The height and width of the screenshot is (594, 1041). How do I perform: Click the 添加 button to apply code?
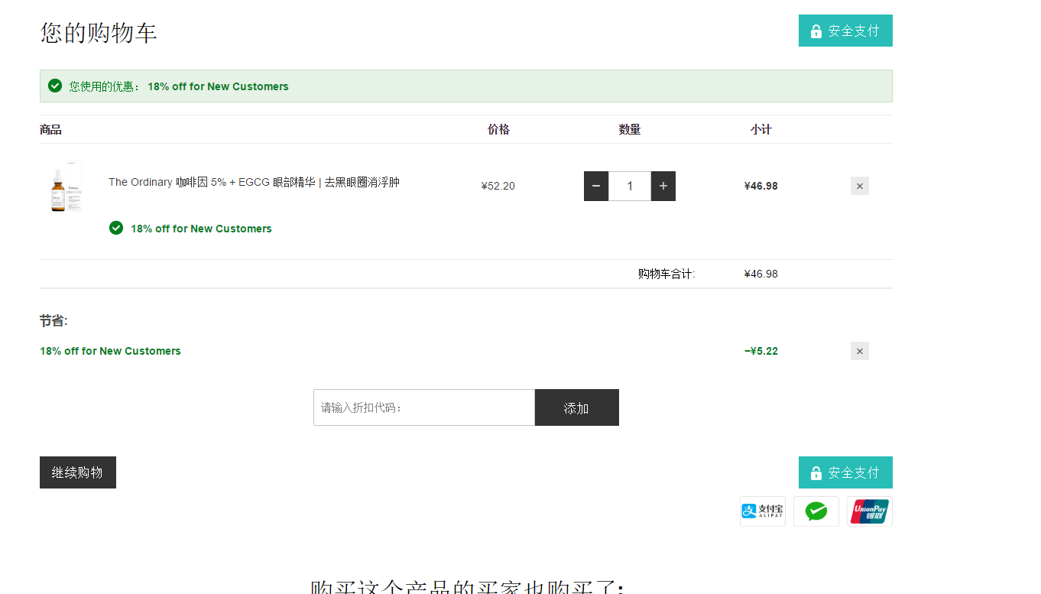(x=577, y=407)
